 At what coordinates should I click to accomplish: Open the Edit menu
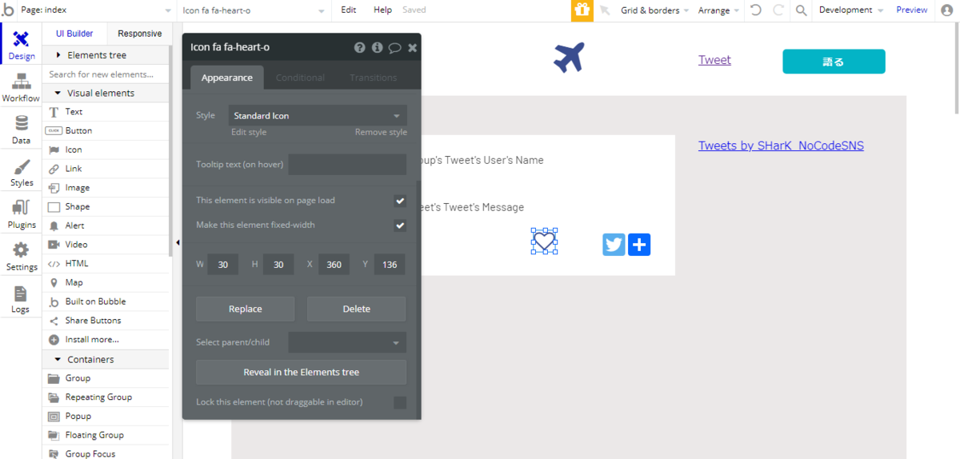coord(349,10)
